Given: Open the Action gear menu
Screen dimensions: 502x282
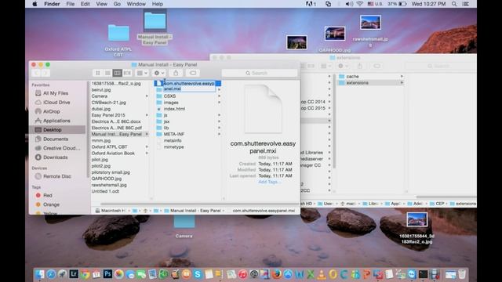Looking at the screenshot, I should click(159, 73).
